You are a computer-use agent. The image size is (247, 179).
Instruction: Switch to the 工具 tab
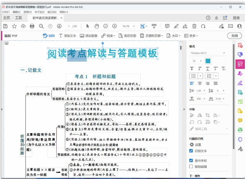coord(18,18)
